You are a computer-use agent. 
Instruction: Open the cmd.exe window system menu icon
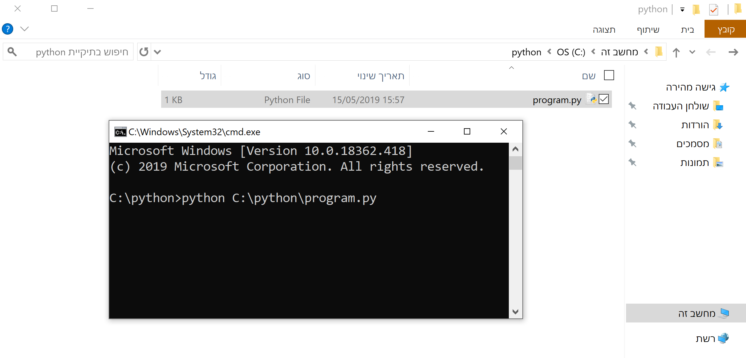click(x=120, y=132)
